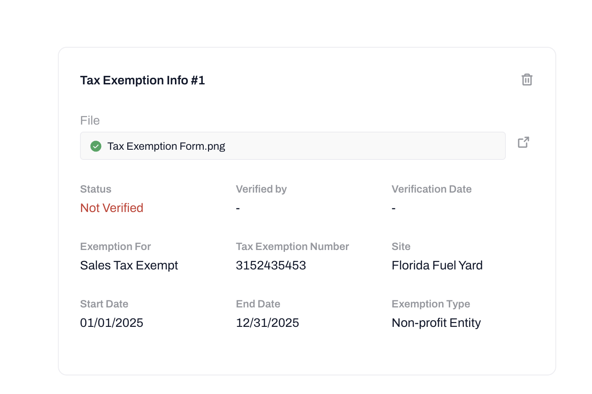Open the file in a new window icon
The width and height of the screenshot is (592, 394).
tap(524, 142)
